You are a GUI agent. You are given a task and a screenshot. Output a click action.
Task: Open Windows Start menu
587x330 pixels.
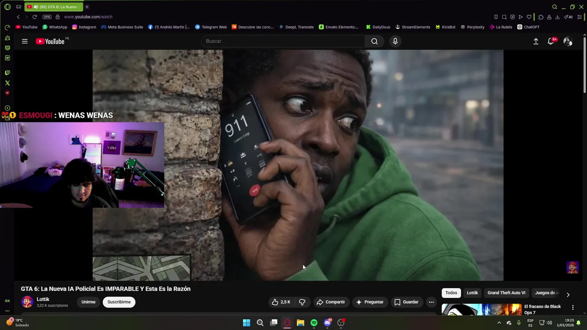point(246,323)
